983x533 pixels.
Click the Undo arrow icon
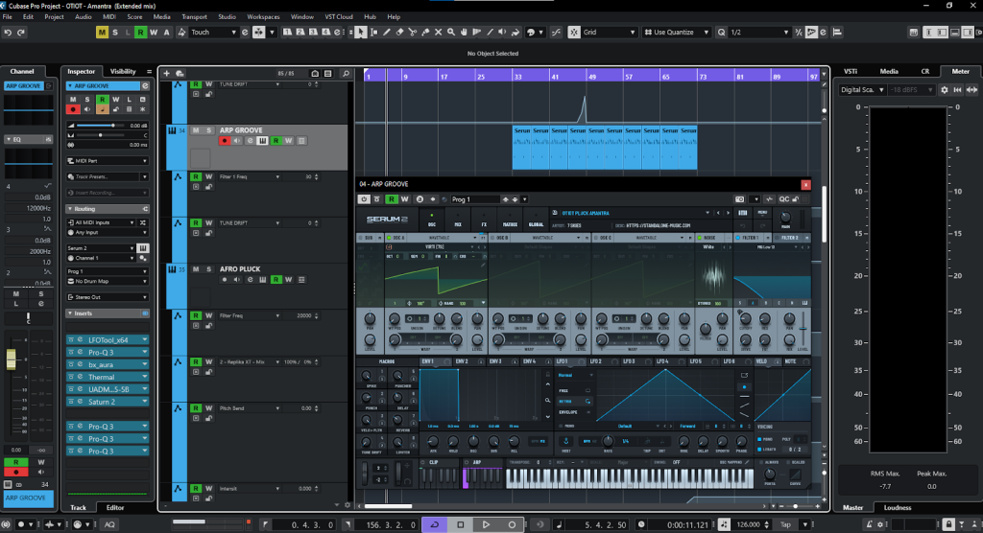9,33
